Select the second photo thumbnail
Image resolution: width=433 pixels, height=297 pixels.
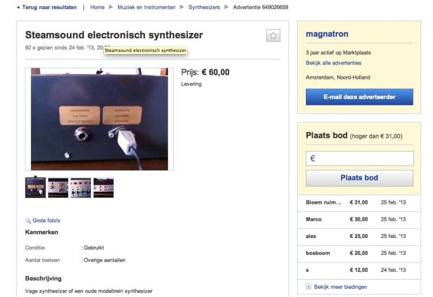pos(58,188)
